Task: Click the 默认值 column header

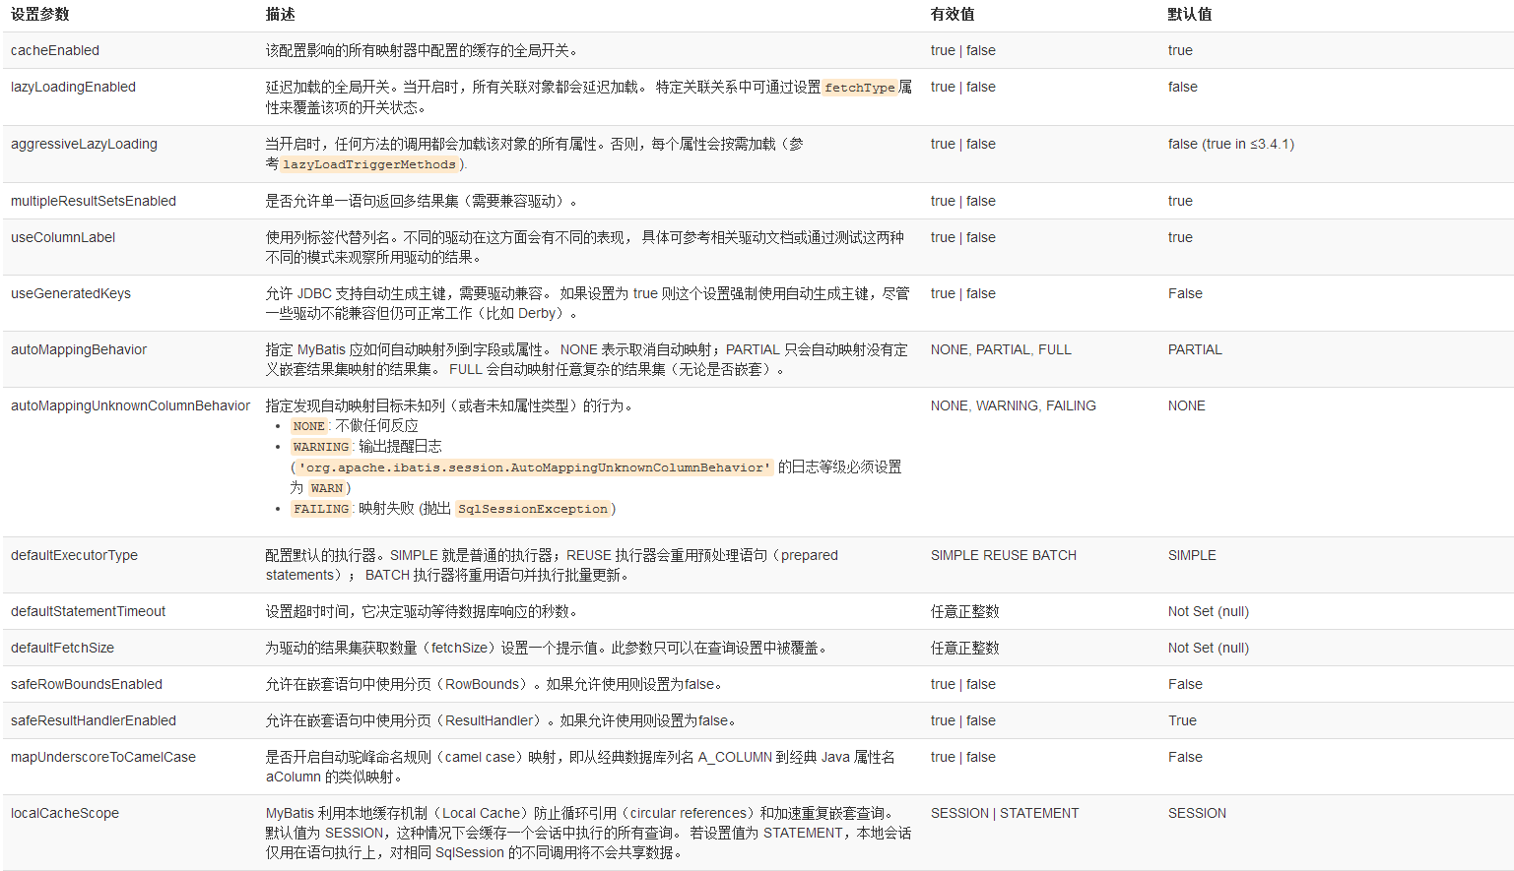Action: click(1190, 14)
